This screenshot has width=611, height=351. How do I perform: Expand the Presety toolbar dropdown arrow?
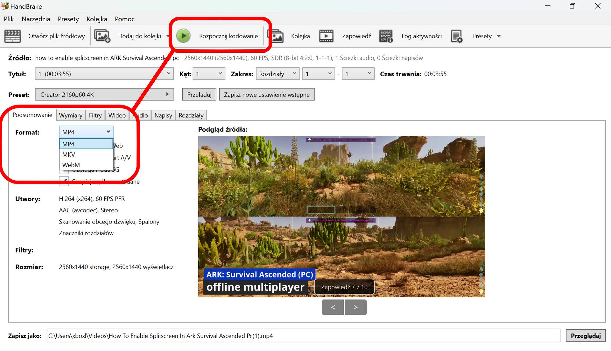499,36
